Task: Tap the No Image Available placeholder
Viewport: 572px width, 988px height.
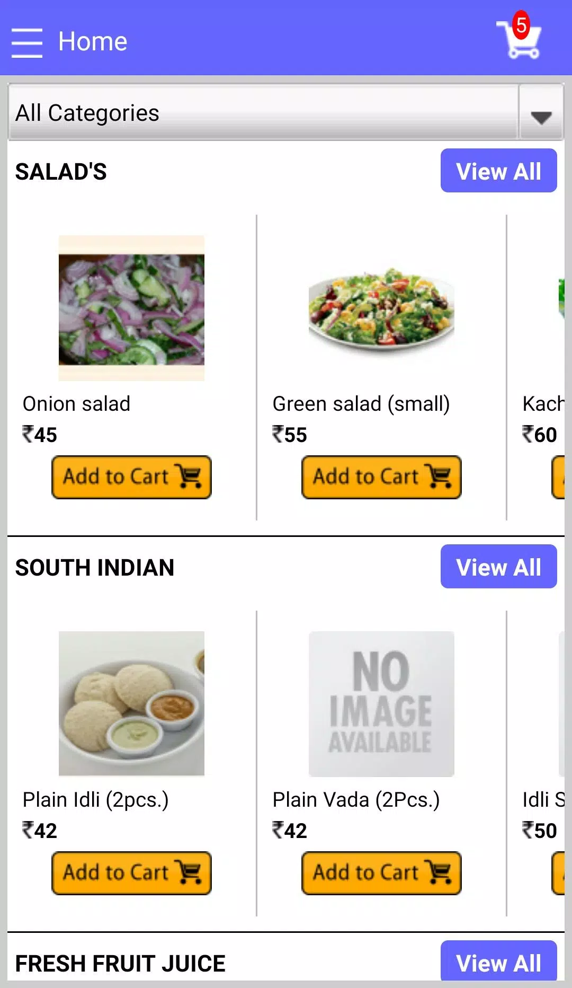Action: pyautogui.click(x=381, y=704)
